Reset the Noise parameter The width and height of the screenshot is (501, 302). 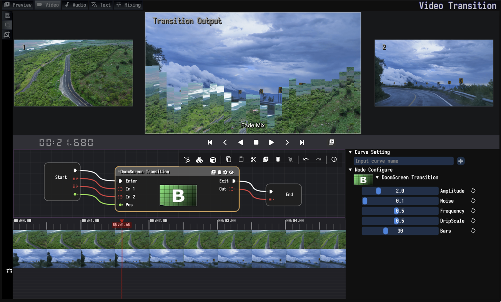(473, 201)
